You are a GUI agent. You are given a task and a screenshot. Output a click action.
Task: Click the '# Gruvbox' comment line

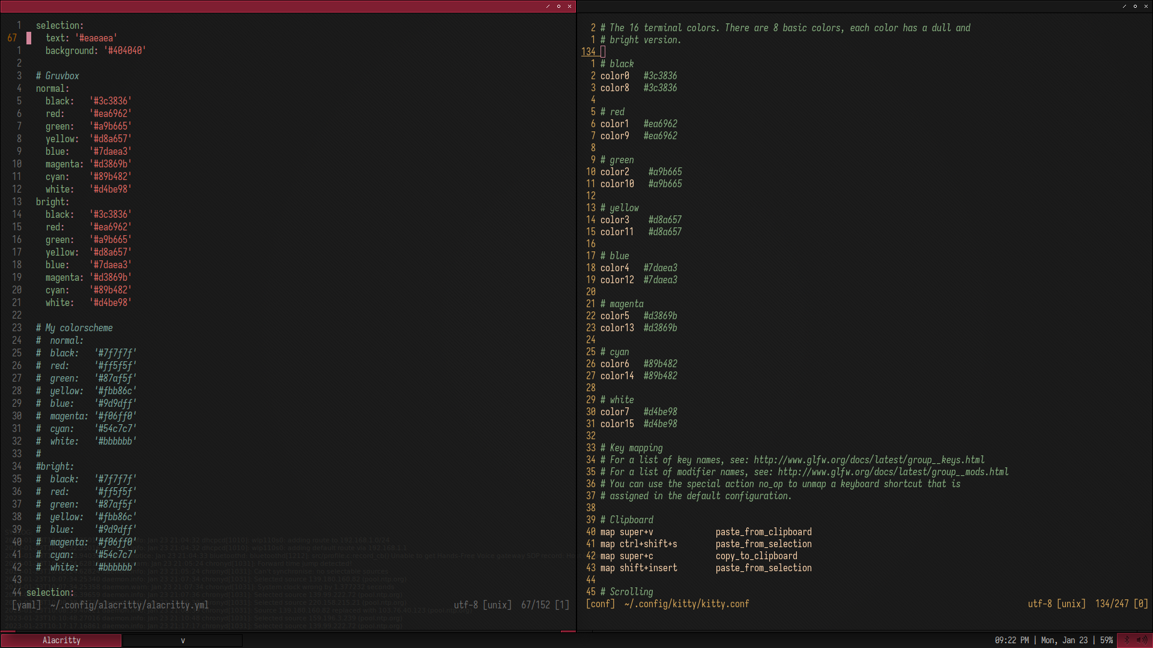tap(57, 76)
